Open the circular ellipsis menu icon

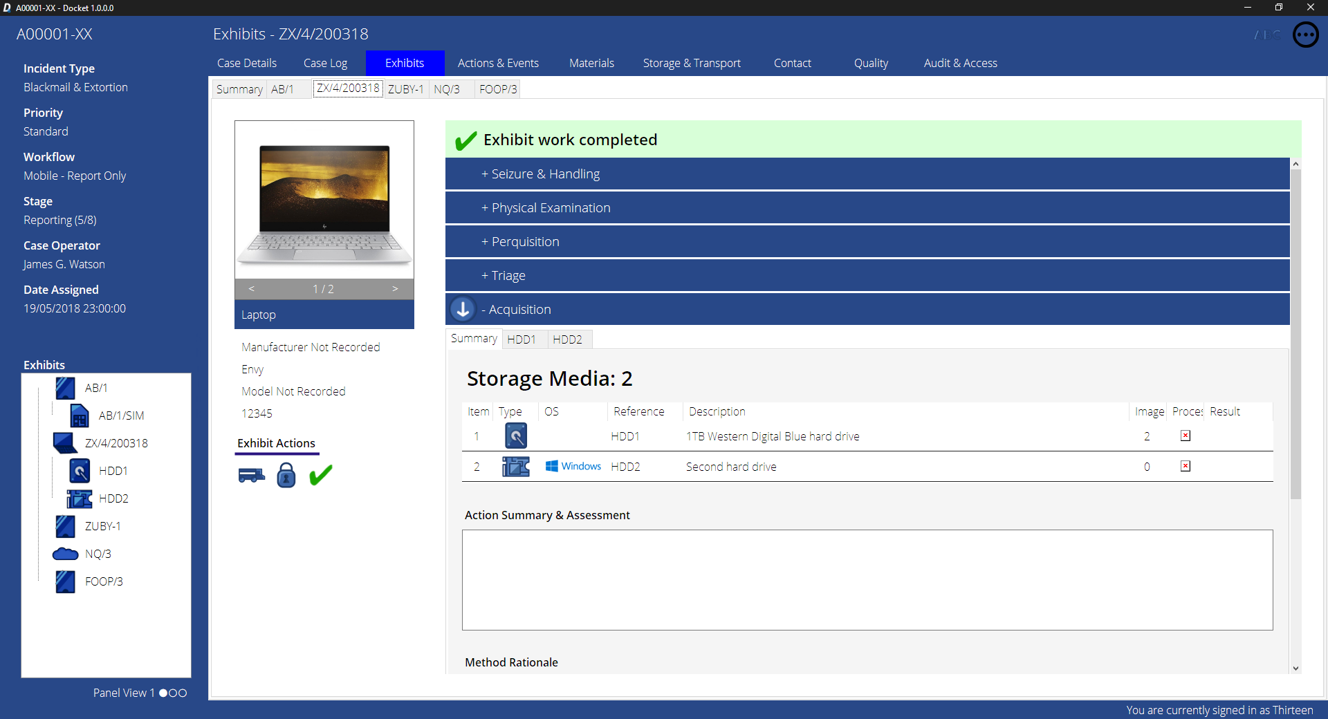pyautogui.click(x=1305, y=35)
